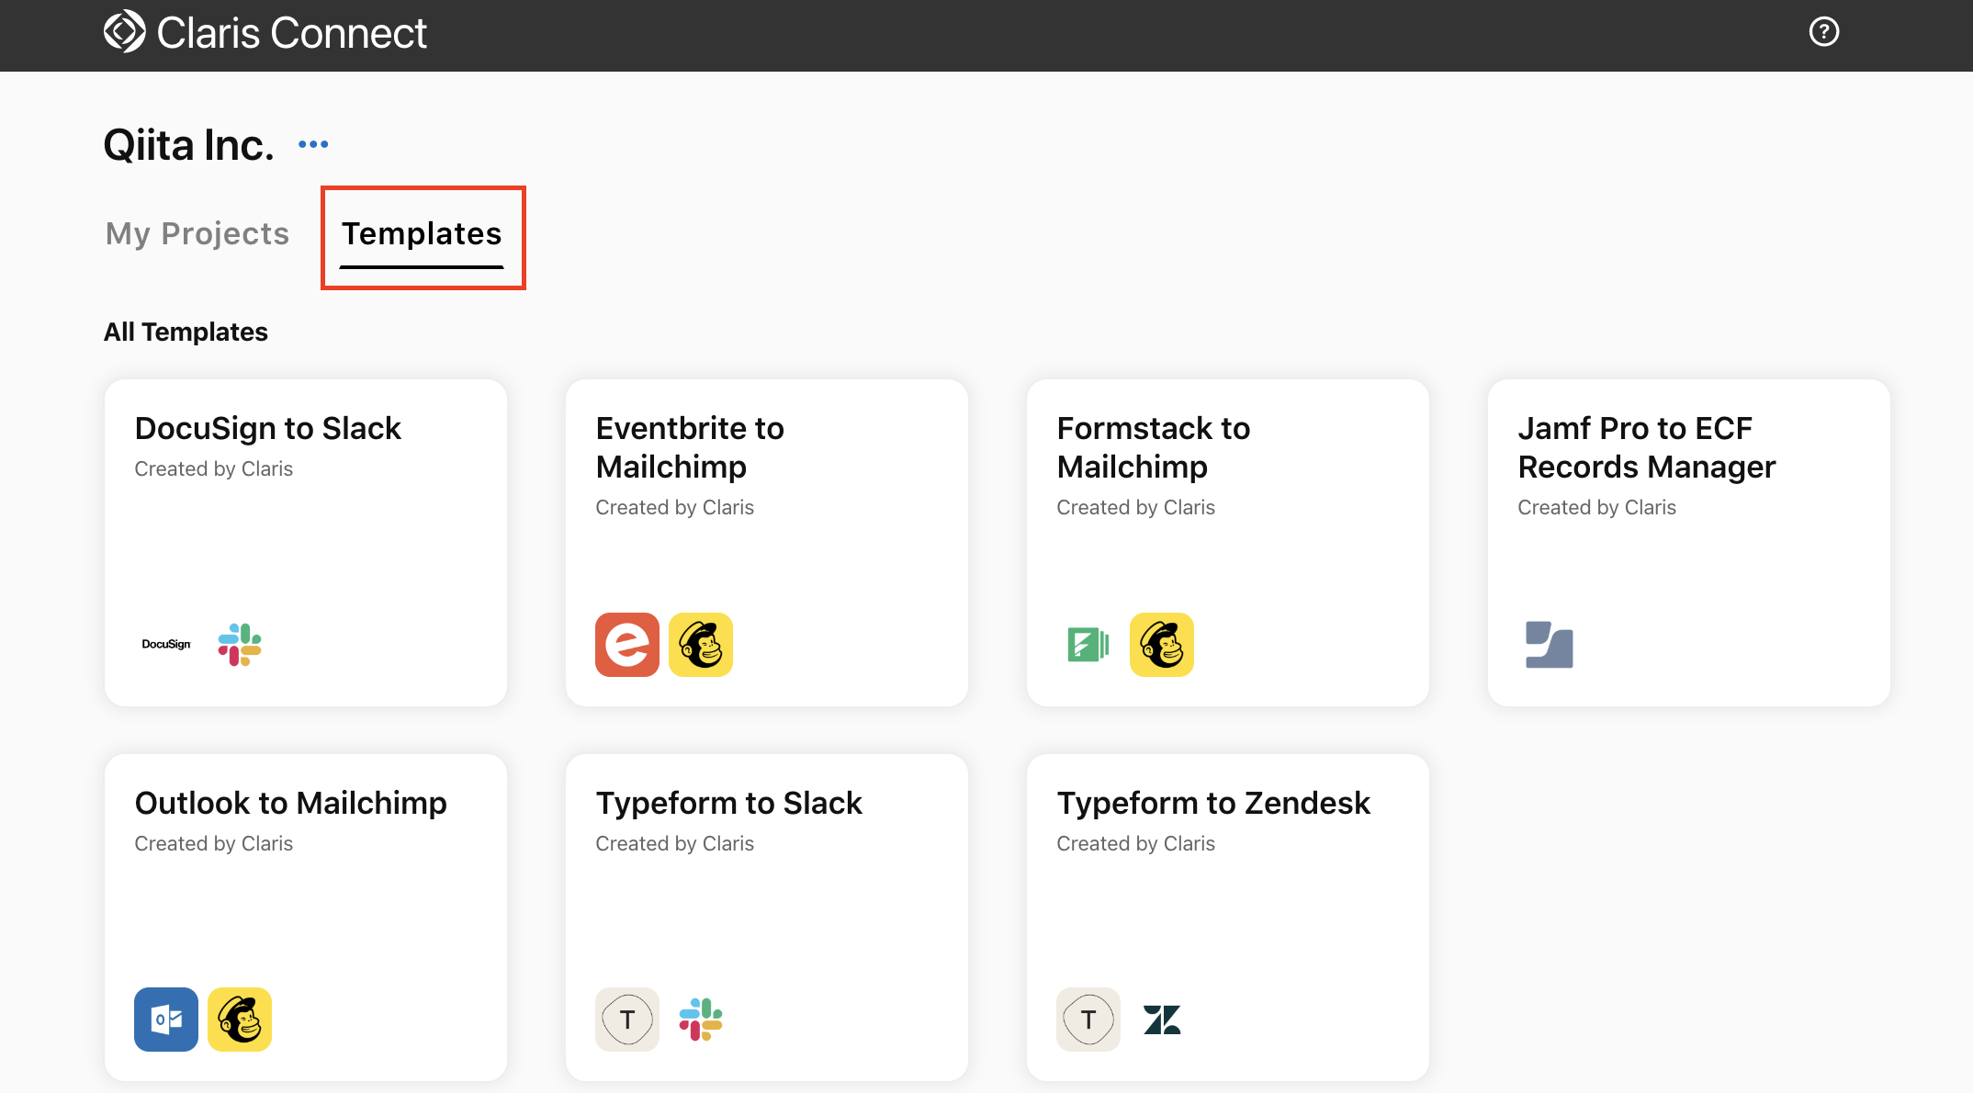Image resolution: width=1973 pixels, height=1093 pixels.
Task: Click the Zendesk logo icon
Action: [x=1162, y=1020]
